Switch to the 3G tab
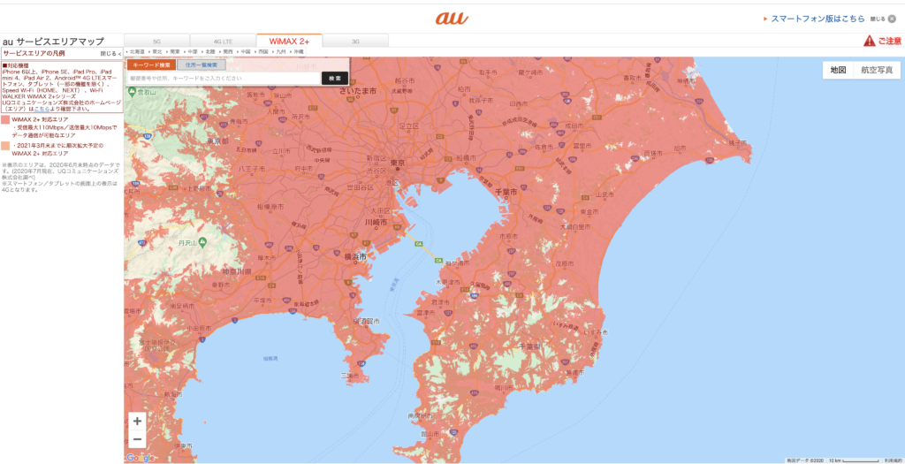Viewport: 905px width, 464px height. 355,41
